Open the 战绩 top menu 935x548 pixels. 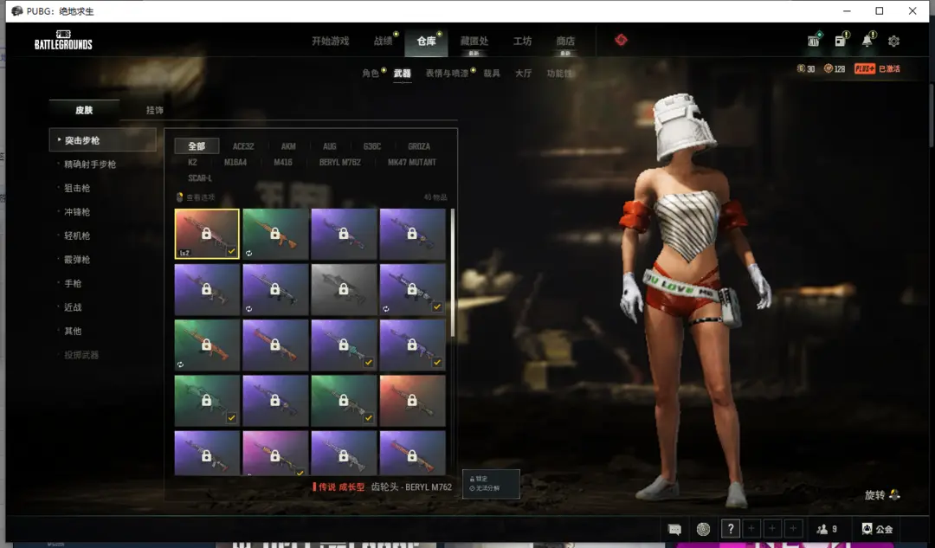click(384, 41)
